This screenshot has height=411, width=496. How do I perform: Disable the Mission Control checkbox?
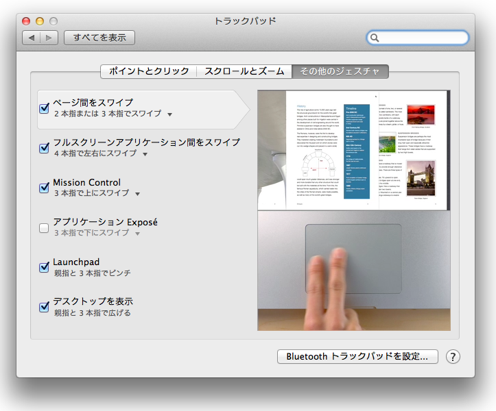[x=45, y=188]
